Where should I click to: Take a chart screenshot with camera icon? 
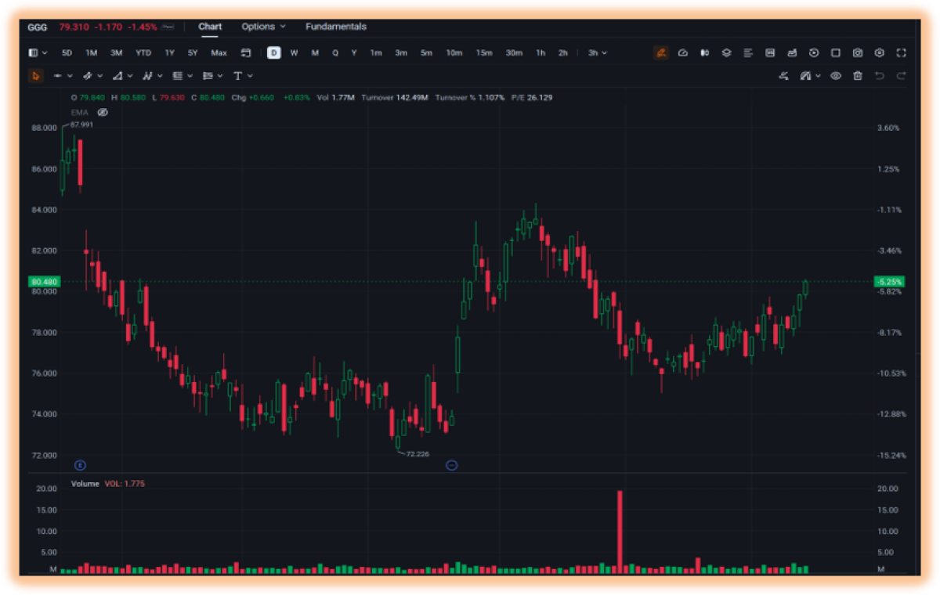click(858, 53)
